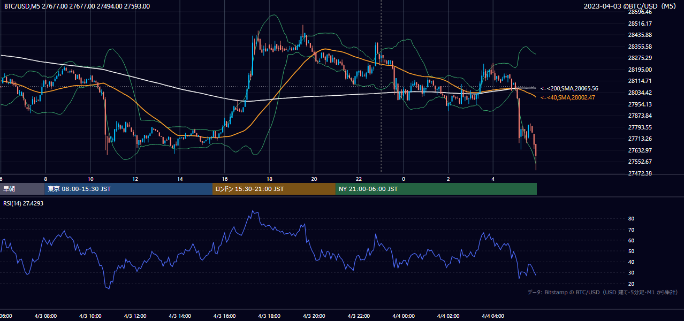
Task: Click price axis value 28516.17
Action: point(640,24)
